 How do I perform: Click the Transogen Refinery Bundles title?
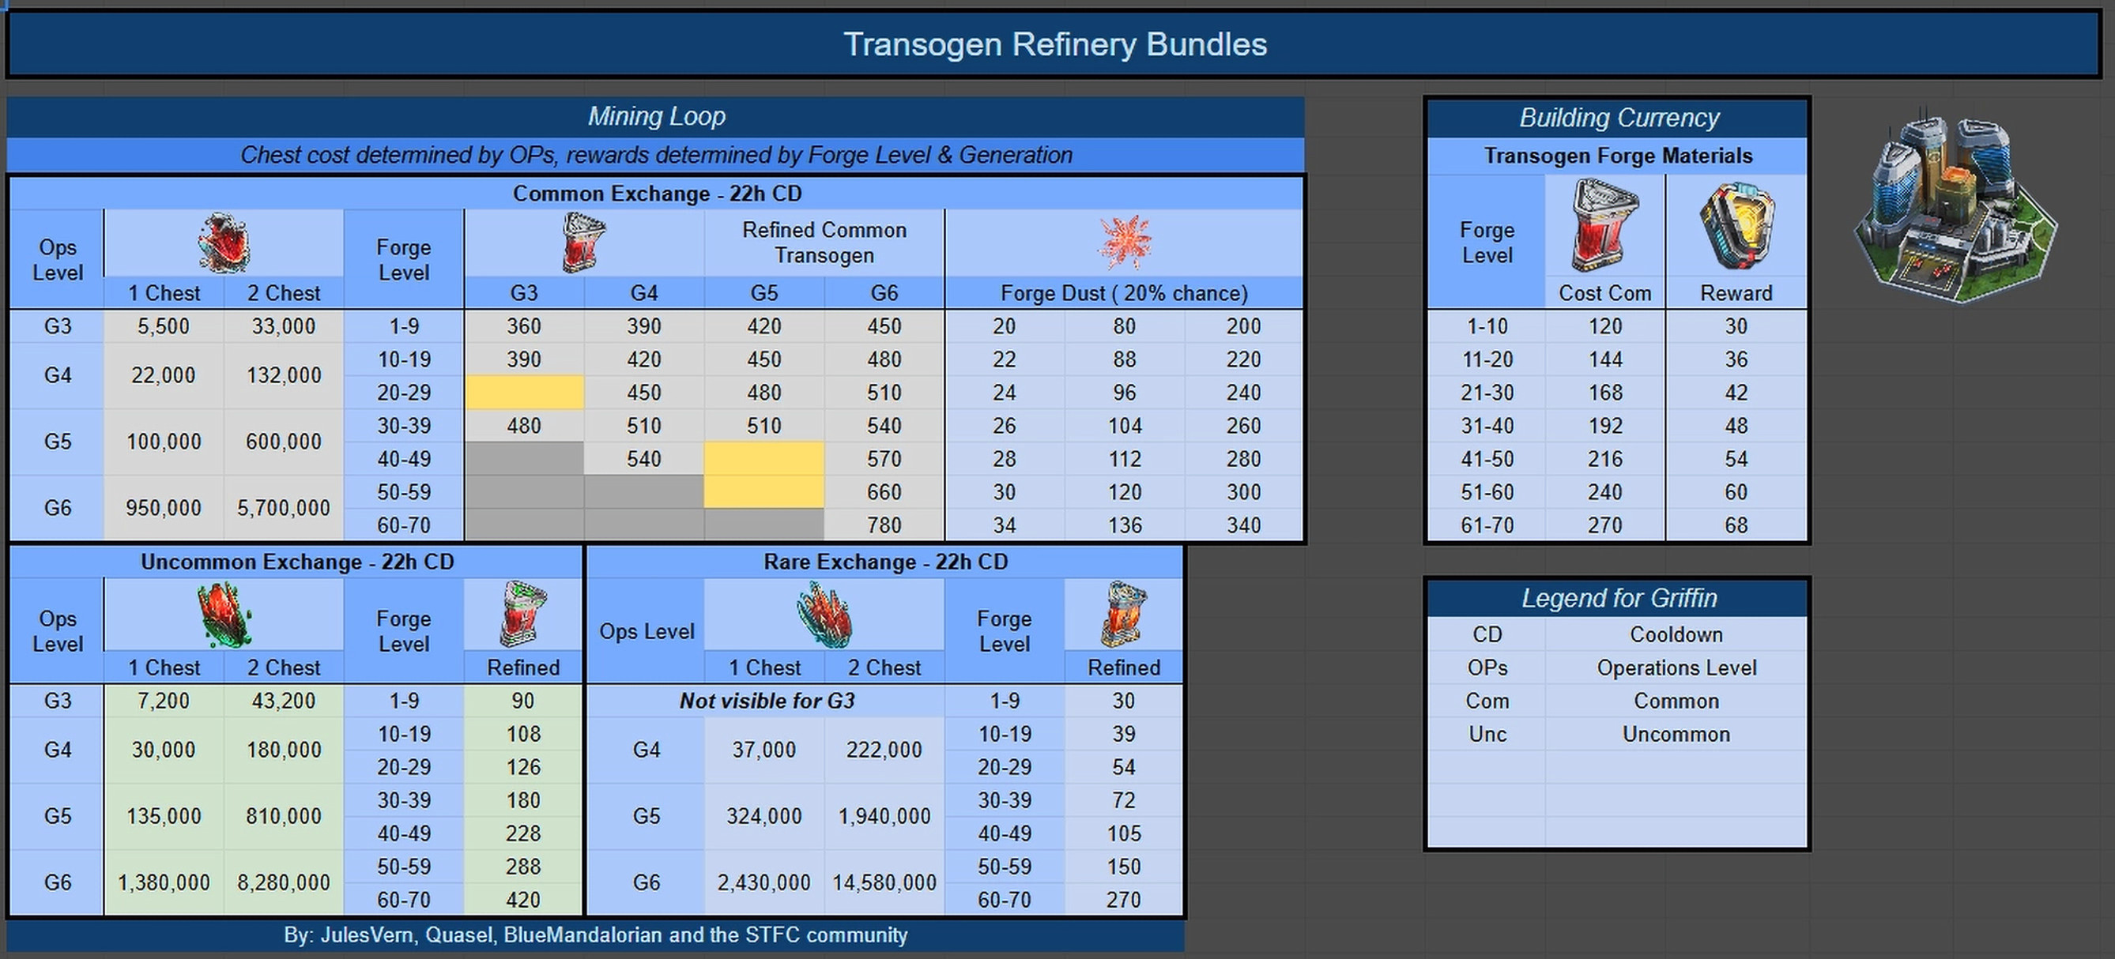(x=1055, y=44)
